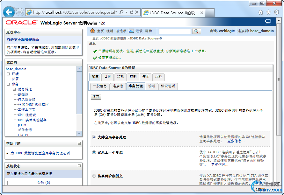Viewport: 284px width, 195px height.
Task: Expand the 消息传送 tree node
Action: (14, 89)
